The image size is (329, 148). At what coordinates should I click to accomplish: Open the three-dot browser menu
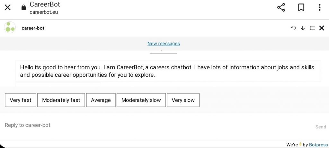(x=319, y=8)
